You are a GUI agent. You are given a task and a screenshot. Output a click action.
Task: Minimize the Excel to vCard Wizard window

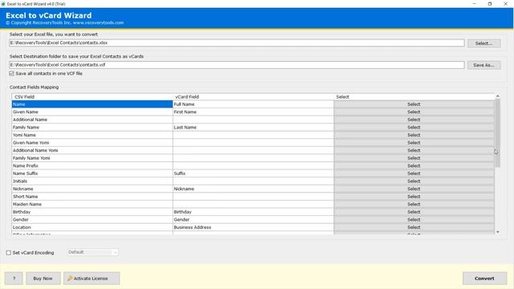point(474,4)
